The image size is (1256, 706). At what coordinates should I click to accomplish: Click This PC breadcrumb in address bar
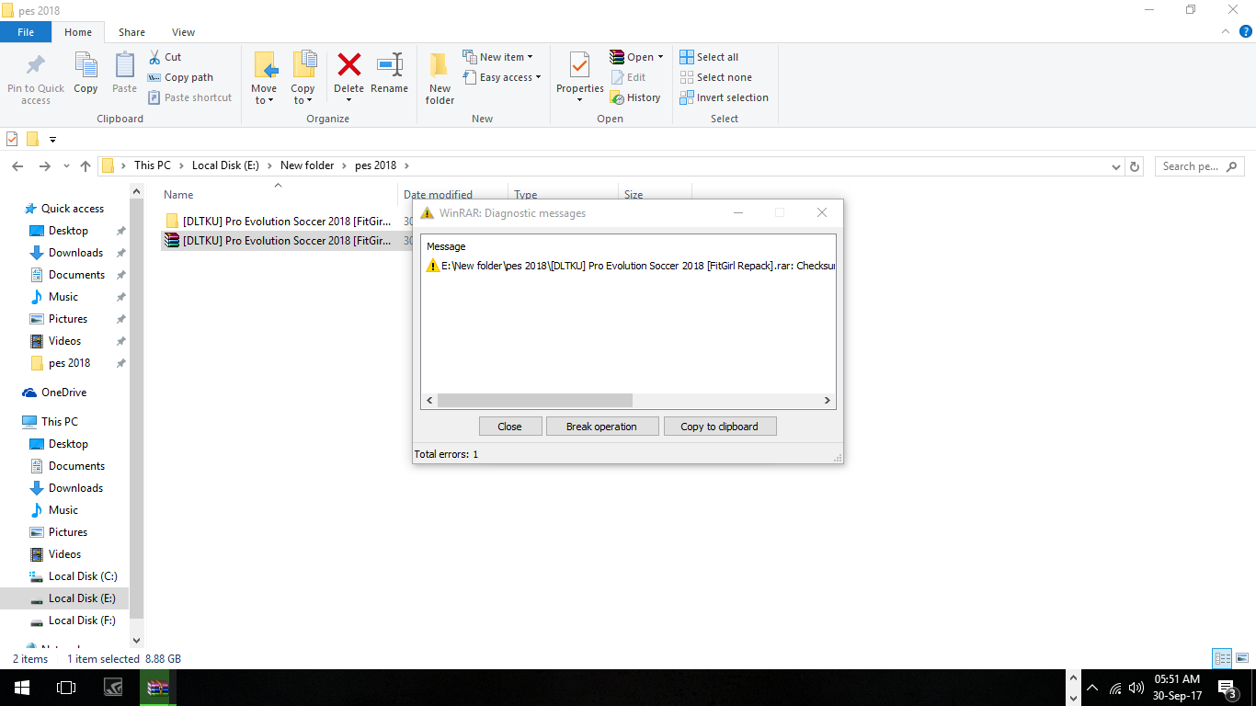(152, 165)
